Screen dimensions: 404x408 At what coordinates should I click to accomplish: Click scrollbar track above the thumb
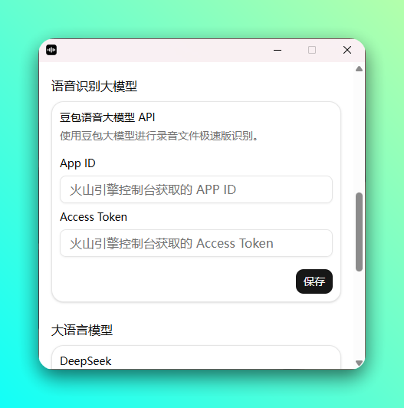tap(359, 133)
